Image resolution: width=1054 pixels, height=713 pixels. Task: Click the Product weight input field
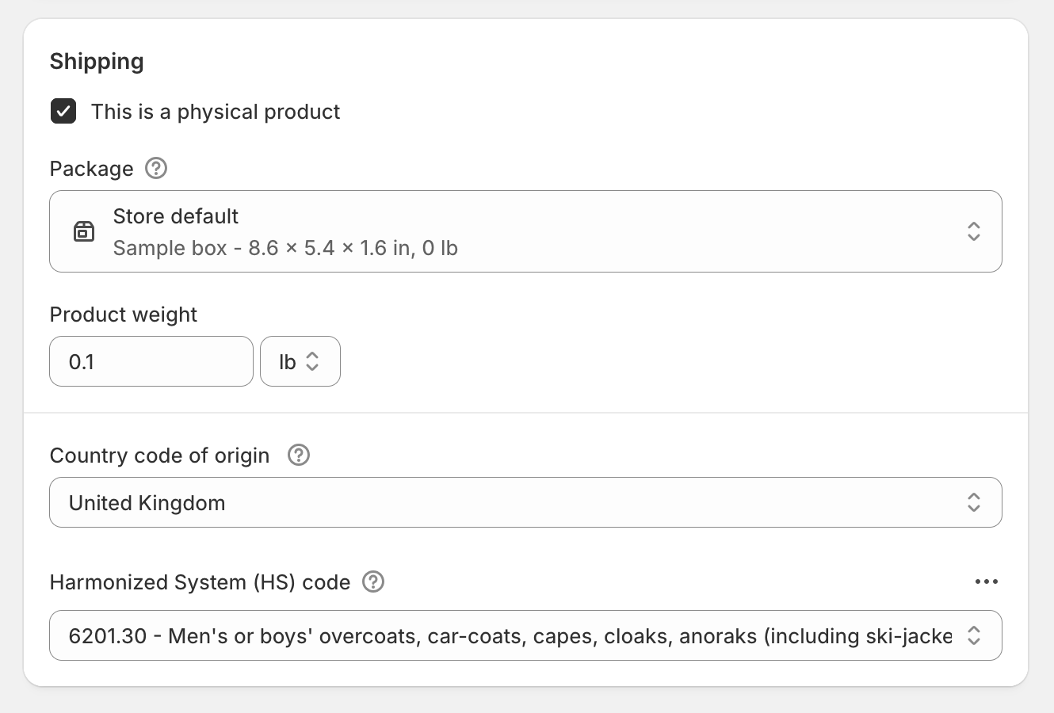click(151, 362)
